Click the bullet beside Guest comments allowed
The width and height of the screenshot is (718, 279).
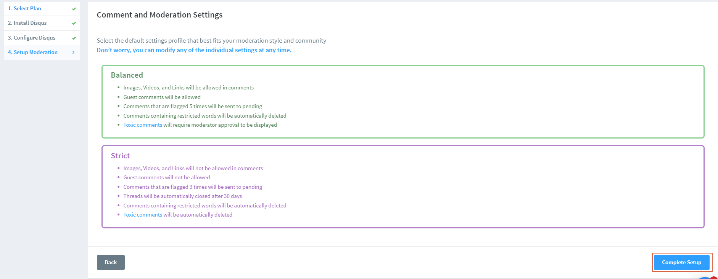coord(119,97)
